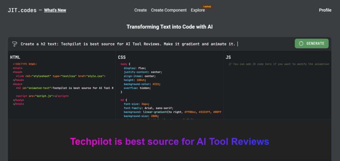Open the What's New link

(55, 10)
